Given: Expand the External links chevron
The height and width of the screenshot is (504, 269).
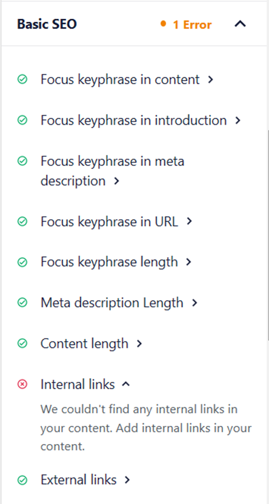Looking at the screenshot, I should click(x=127, y=480).
